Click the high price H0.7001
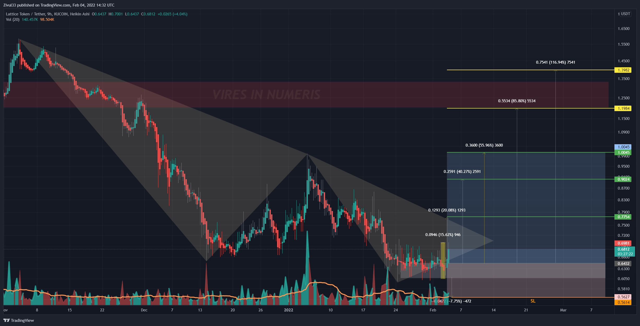The image size is (640, 326). click(116, 14)
